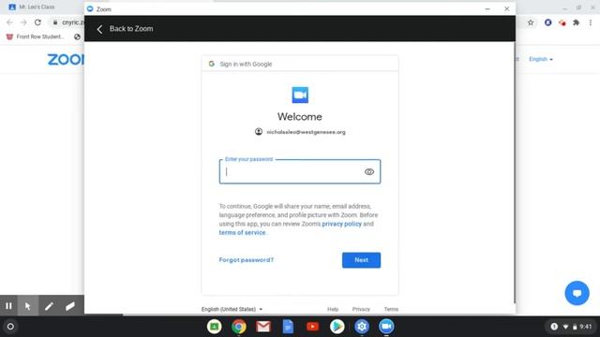
Task: Open Gmail from the shelf
Action: 263,327
